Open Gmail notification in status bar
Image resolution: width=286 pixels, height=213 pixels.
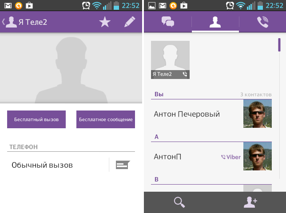tap(8, 6)
